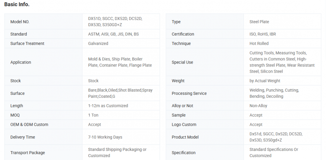Click the "Model NO." label cell
326x160 pixels.
[x=20, y=22]
